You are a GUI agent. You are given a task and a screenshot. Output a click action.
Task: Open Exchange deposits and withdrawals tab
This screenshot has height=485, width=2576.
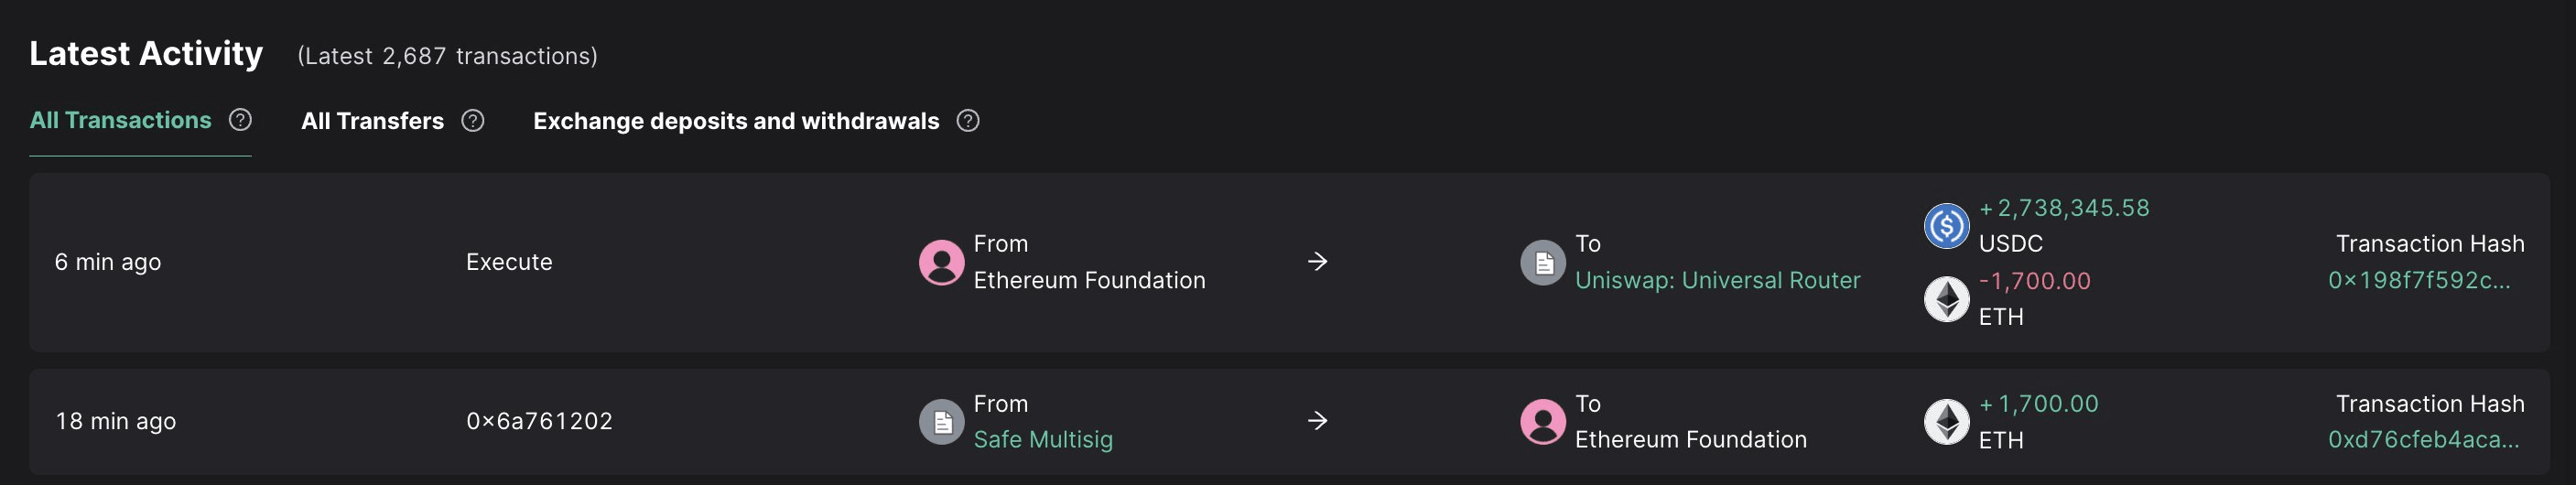pyautogui.click(x=736, y=121)
